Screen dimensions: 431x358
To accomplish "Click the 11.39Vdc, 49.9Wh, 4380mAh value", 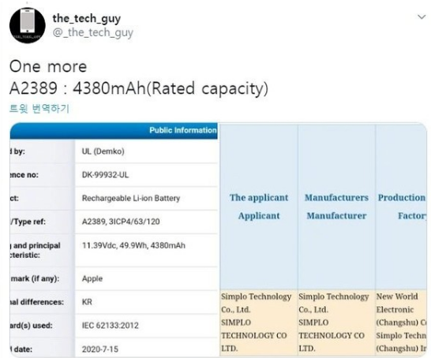I will 133,245.
